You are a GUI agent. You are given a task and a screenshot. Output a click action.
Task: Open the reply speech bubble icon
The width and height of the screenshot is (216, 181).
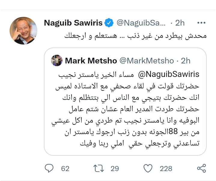(49, 168)
